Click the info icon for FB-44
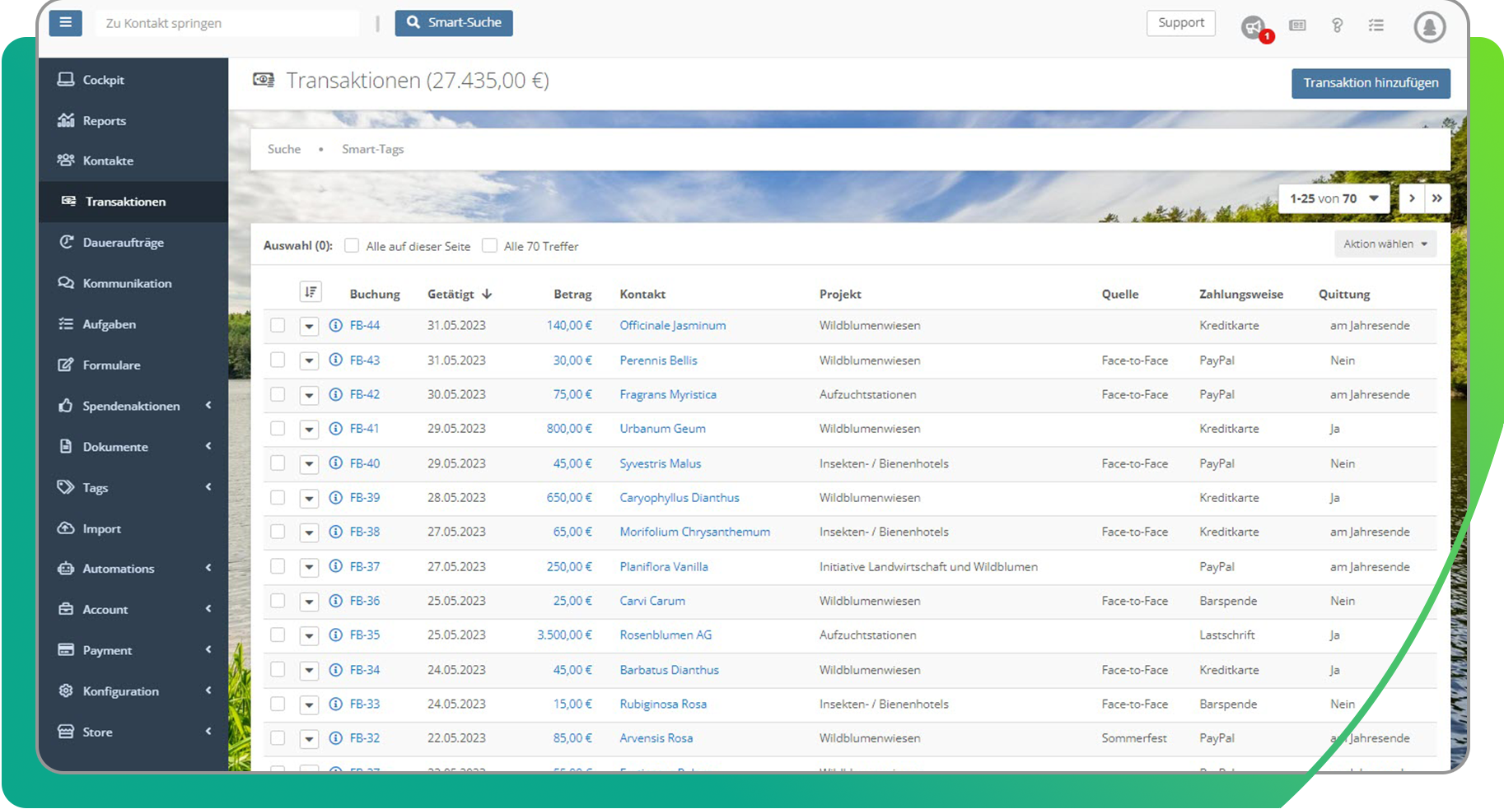The height and width of the screenshot is (809, 1504). pos(335,325)
